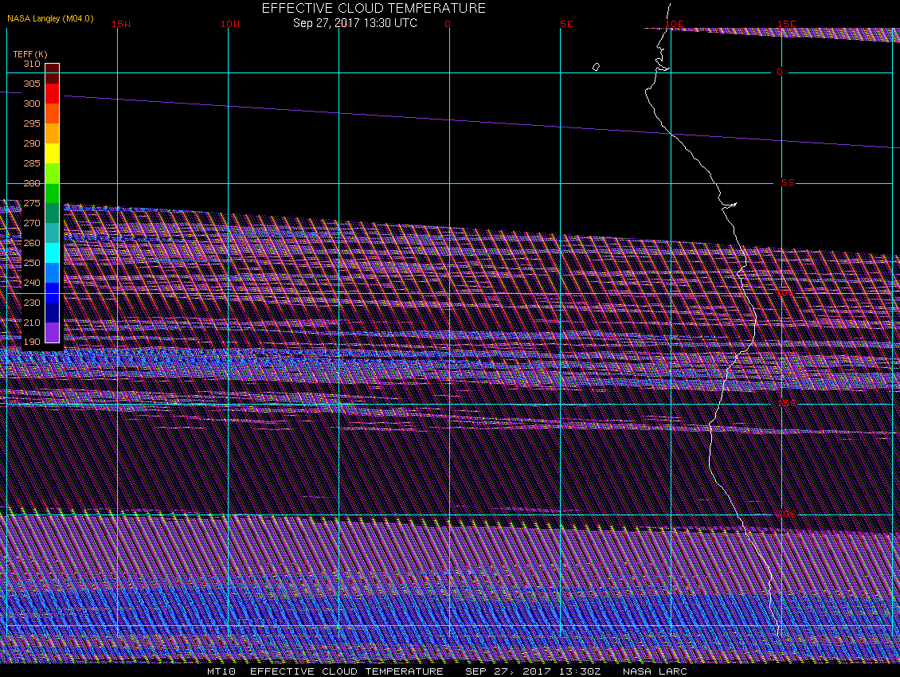This screenshot has width=900, height=677.
Task: Click the dark red 305–310 K legend swatch
Action: click(53, 73)
